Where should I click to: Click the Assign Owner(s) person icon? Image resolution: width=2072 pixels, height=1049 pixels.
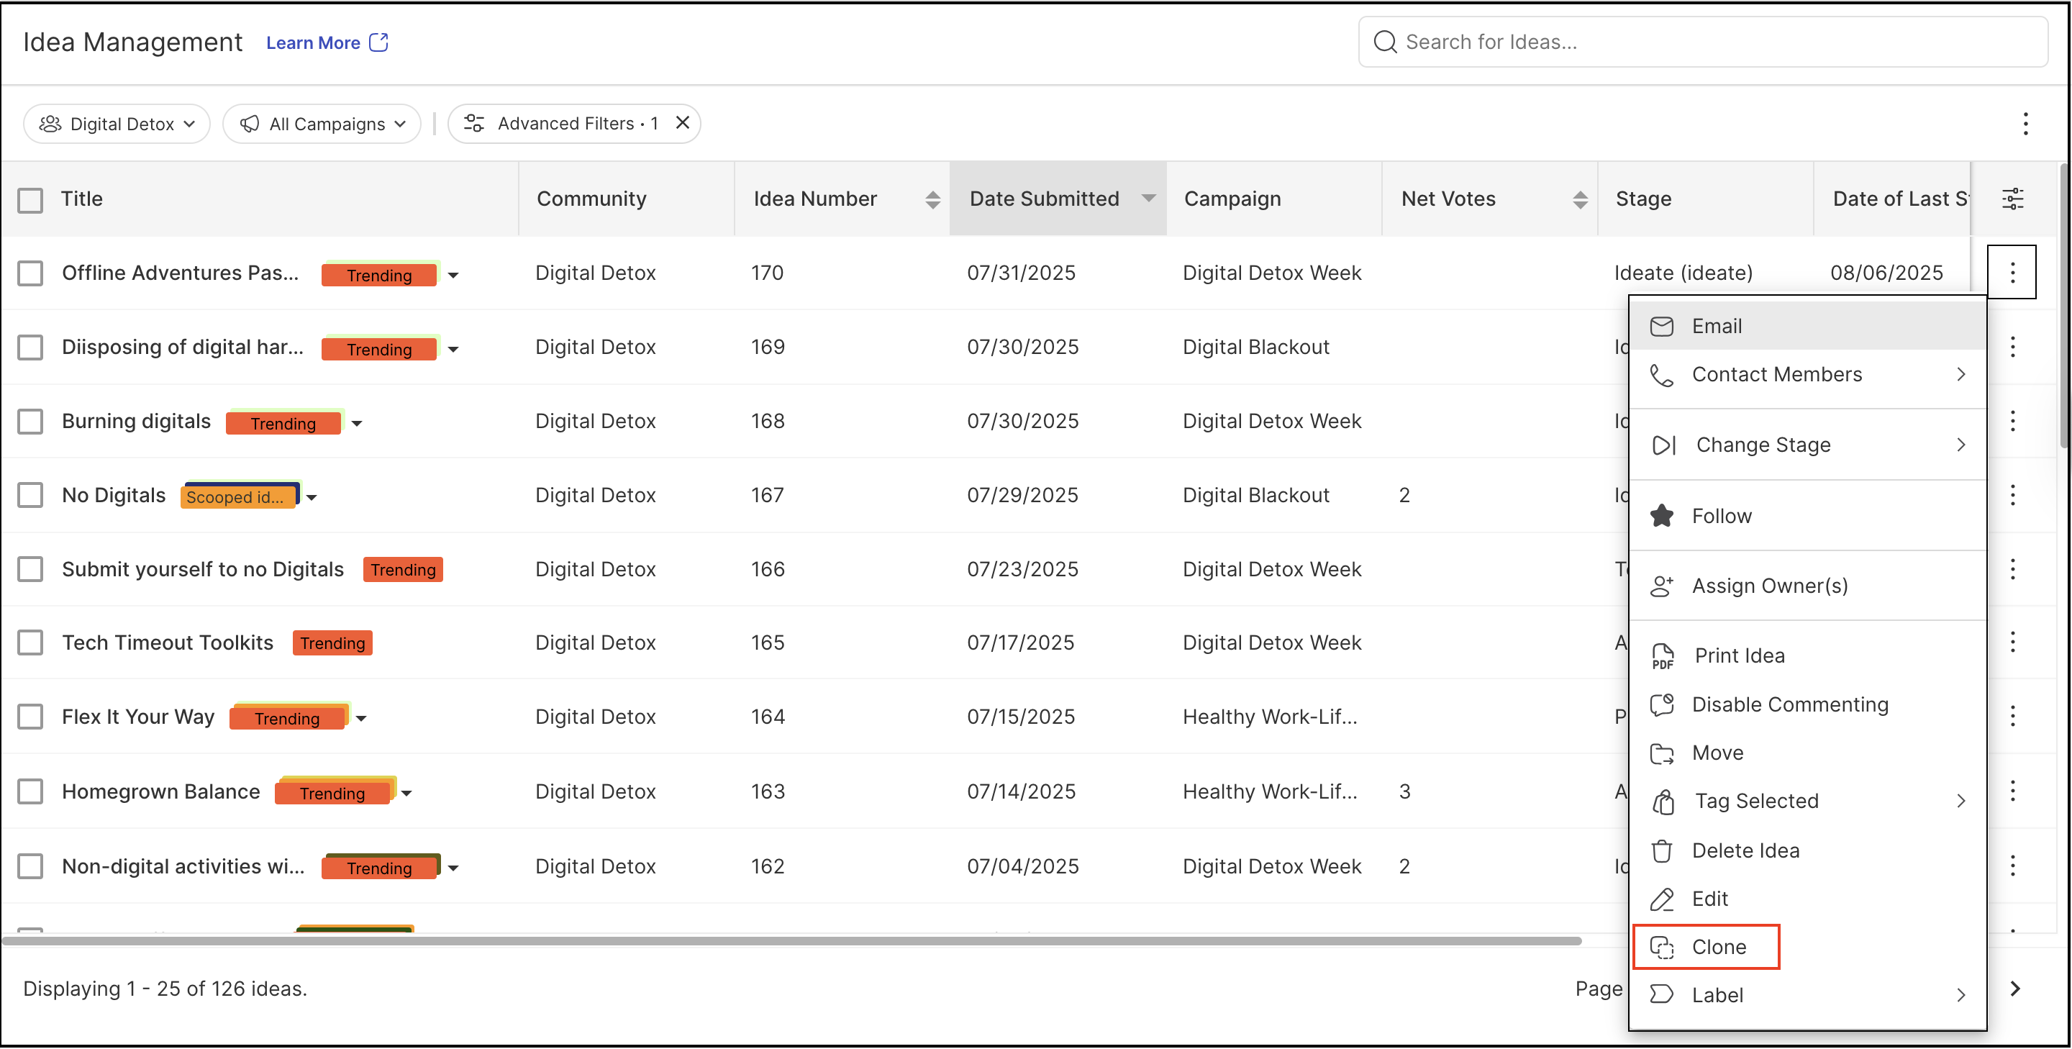(x=1661, y=586)
